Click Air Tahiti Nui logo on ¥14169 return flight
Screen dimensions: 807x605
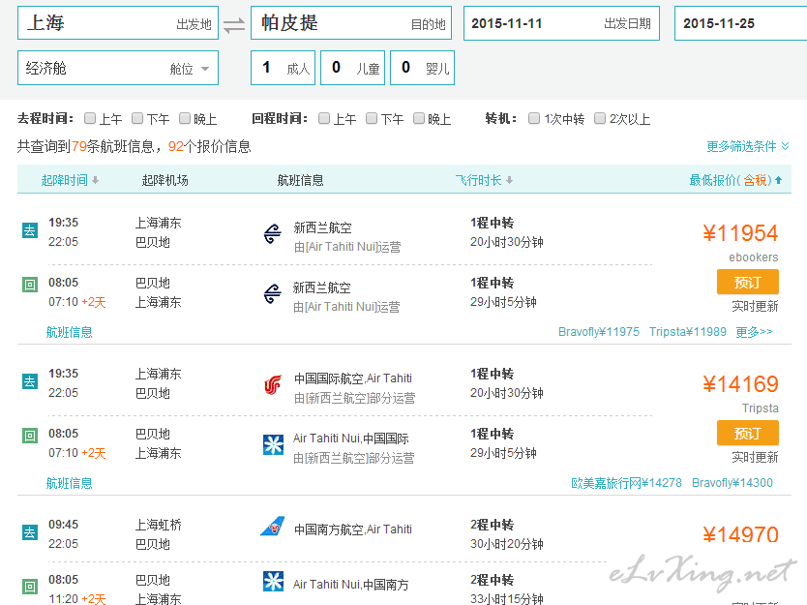pos(273,444)
